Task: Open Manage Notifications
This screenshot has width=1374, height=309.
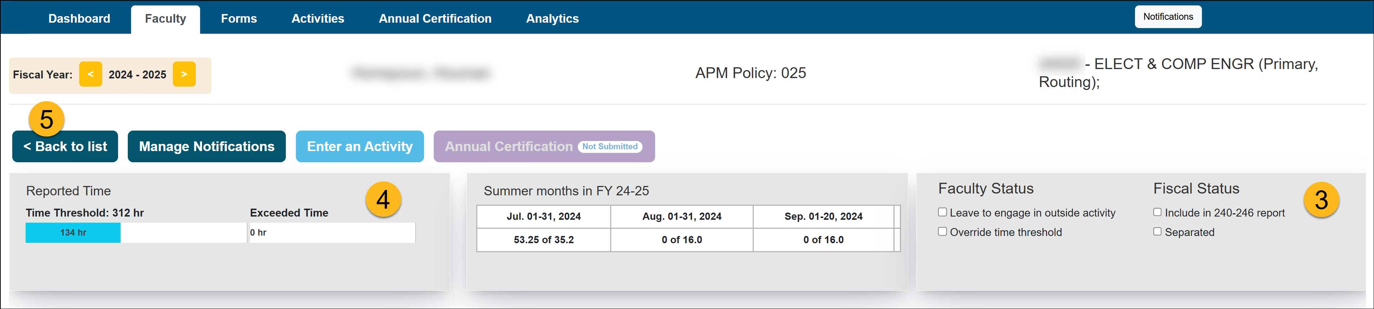Action: click(206, 146)
